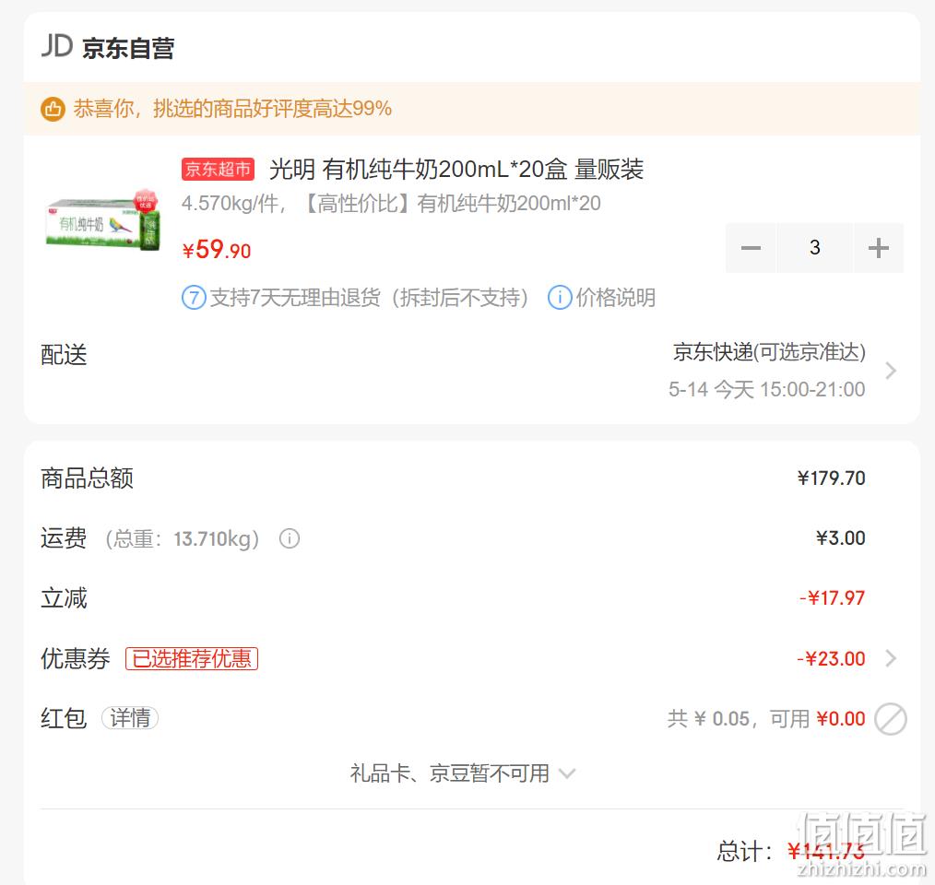Decrease quantity with the minus button

pyautogui.click(x=751, y=248)
